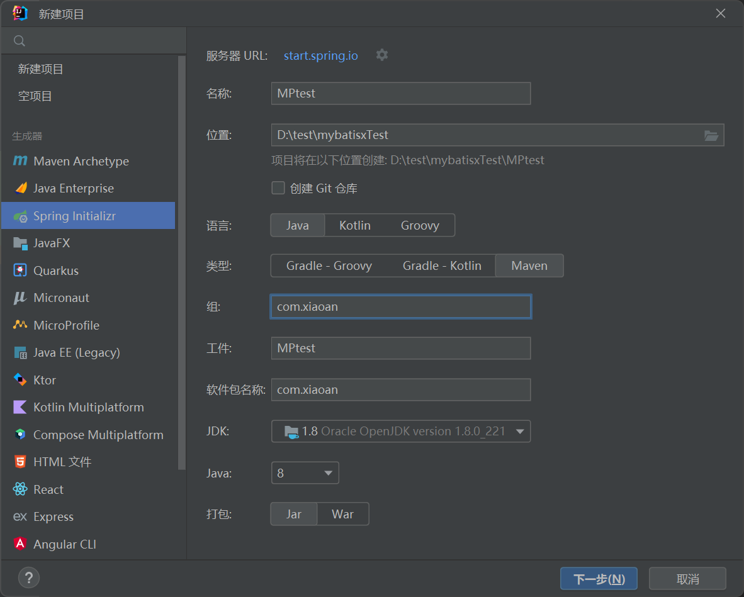Switch project type to Gradle - Groovy

tap(330, 265)
